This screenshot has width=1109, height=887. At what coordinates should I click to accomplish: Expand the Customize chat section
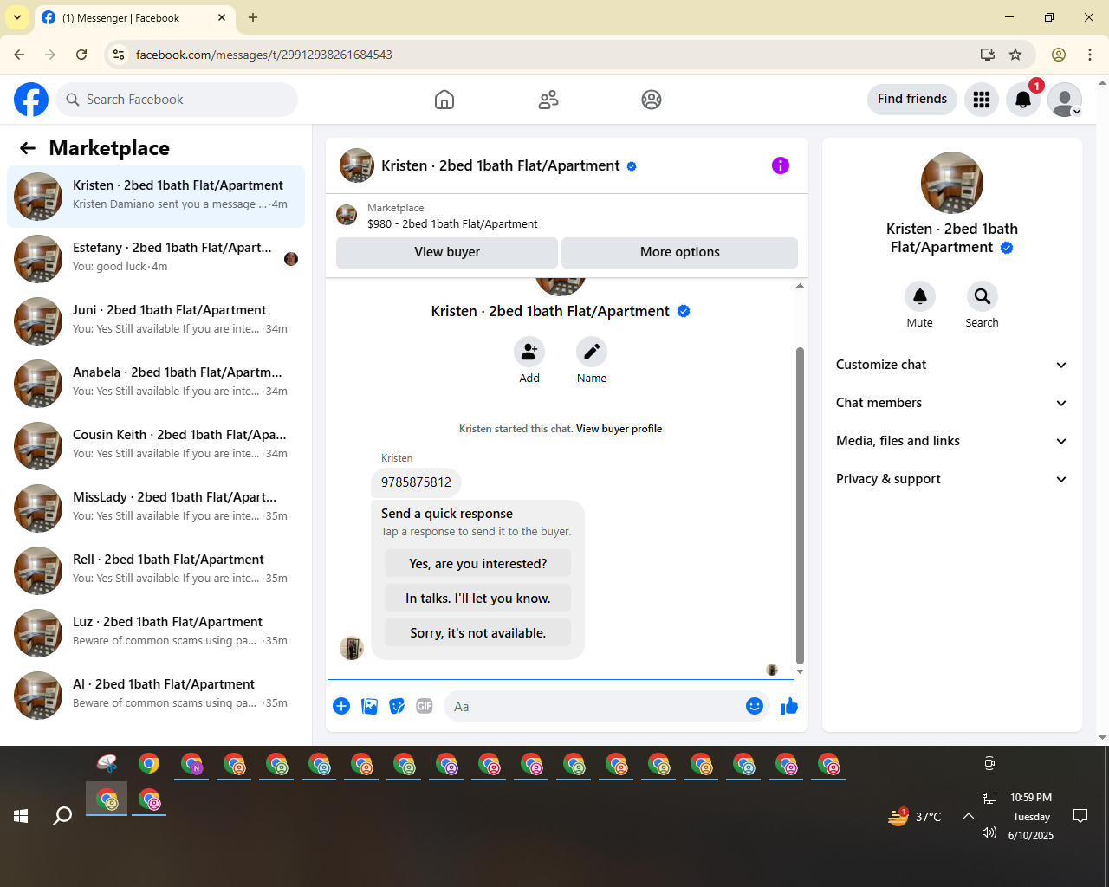point(952,365)
